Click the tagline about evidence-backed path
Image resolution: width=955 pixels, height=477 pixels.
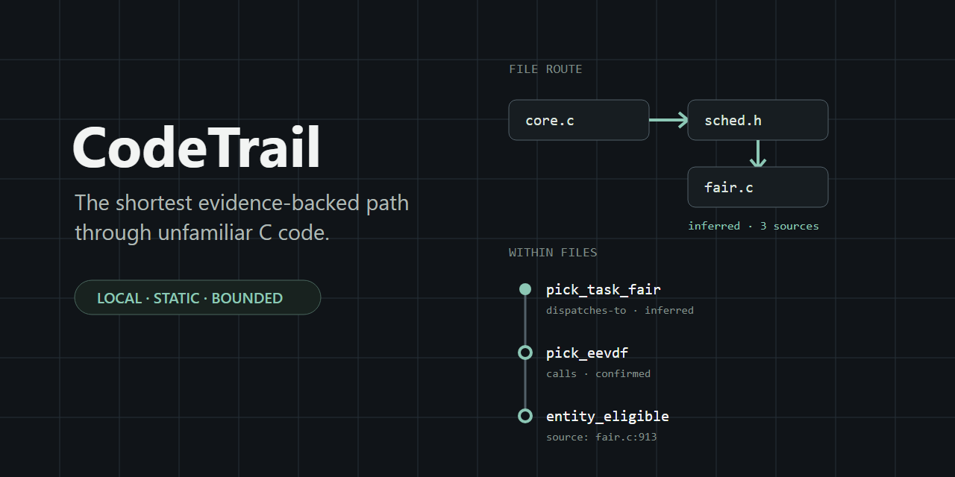(242, 218)
